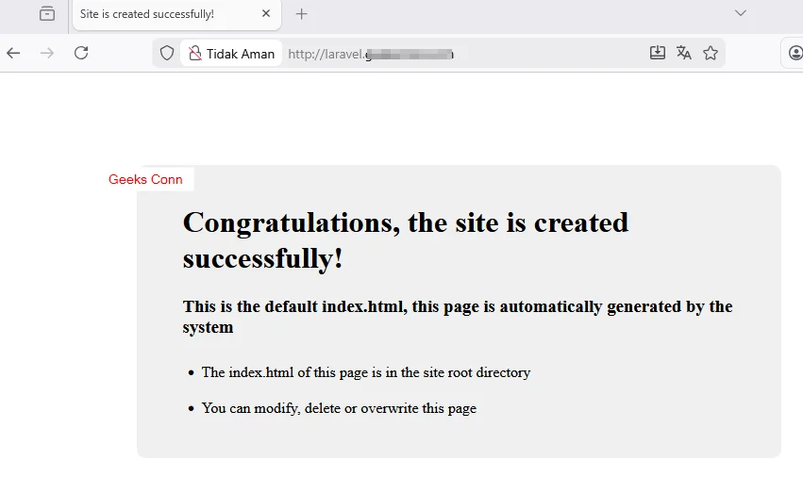
Task: Click 'You can modify, delete or overwrite' bullet line
Action: click(339, 408)
